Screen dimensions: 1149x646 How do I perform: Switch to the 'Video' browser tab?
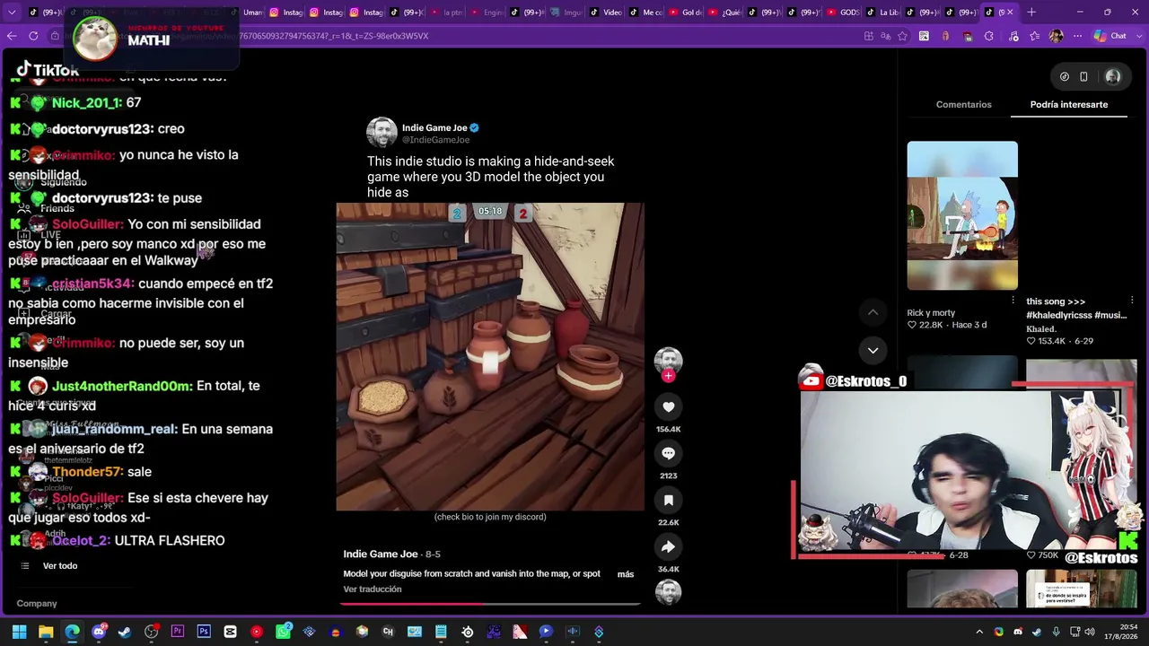coord(604,13)
